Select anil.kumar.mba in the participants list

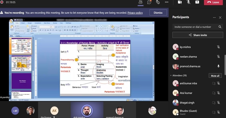coord(188,83)
